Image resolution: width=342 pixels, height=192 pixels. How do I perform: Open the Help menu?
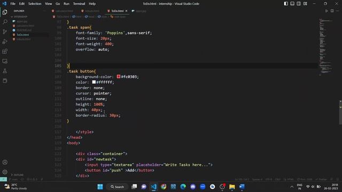[x=92, y=4]
